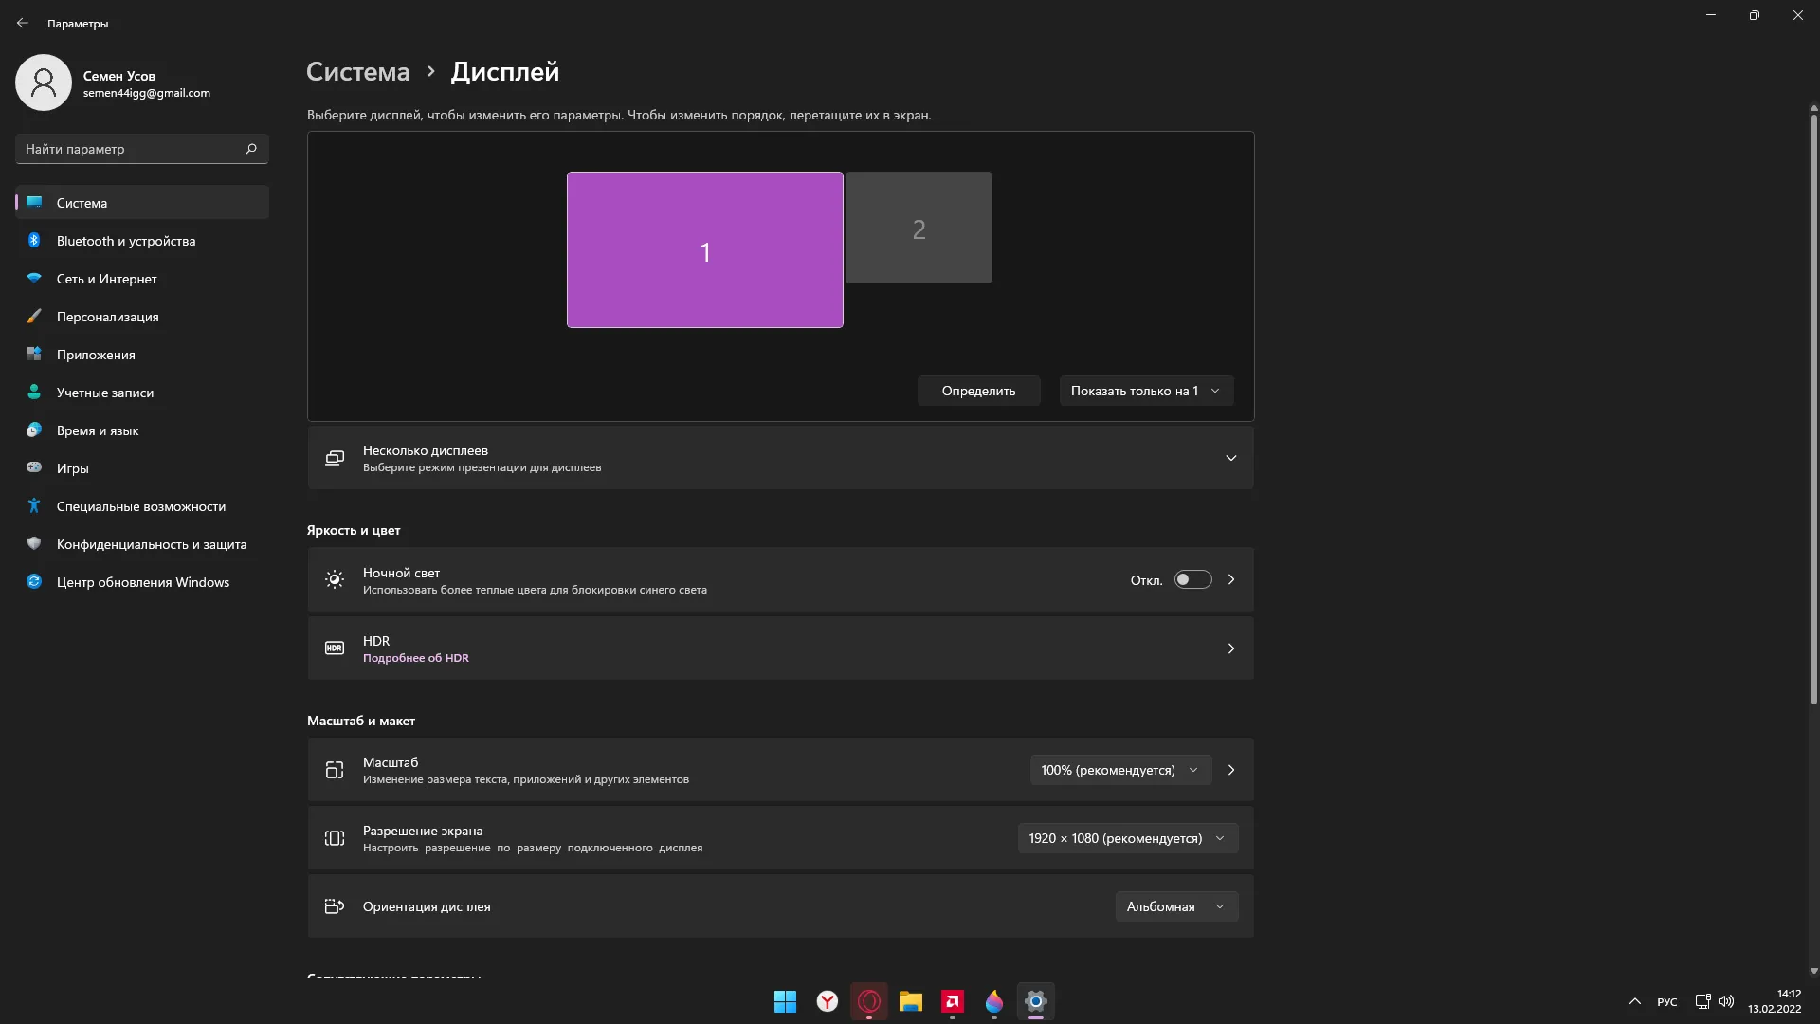Click the vertical scrollbar thumb
The image size is (1820, 1024).
[1813, 409]
